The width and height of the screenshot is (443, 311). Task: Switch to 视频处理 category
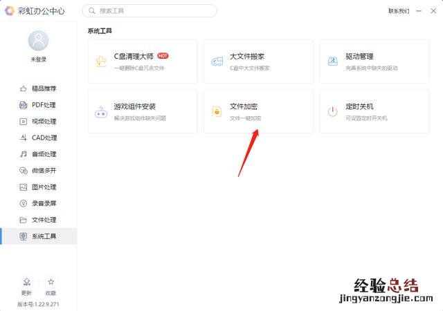[x=39, y=122]
